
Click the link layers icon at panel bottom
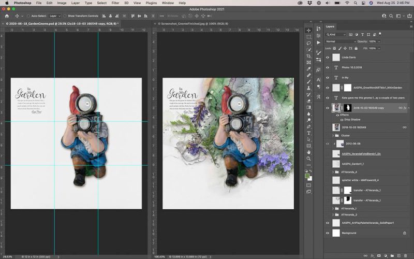point(365,256)
